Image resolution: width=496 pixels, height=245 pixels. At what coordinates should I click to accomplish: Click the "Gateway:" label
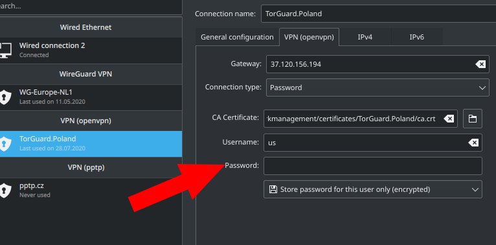[246, 64]
